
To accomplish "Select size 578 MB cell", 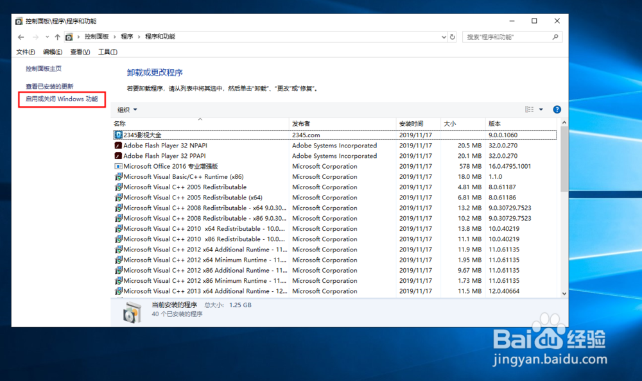I will tap(471, 166).
